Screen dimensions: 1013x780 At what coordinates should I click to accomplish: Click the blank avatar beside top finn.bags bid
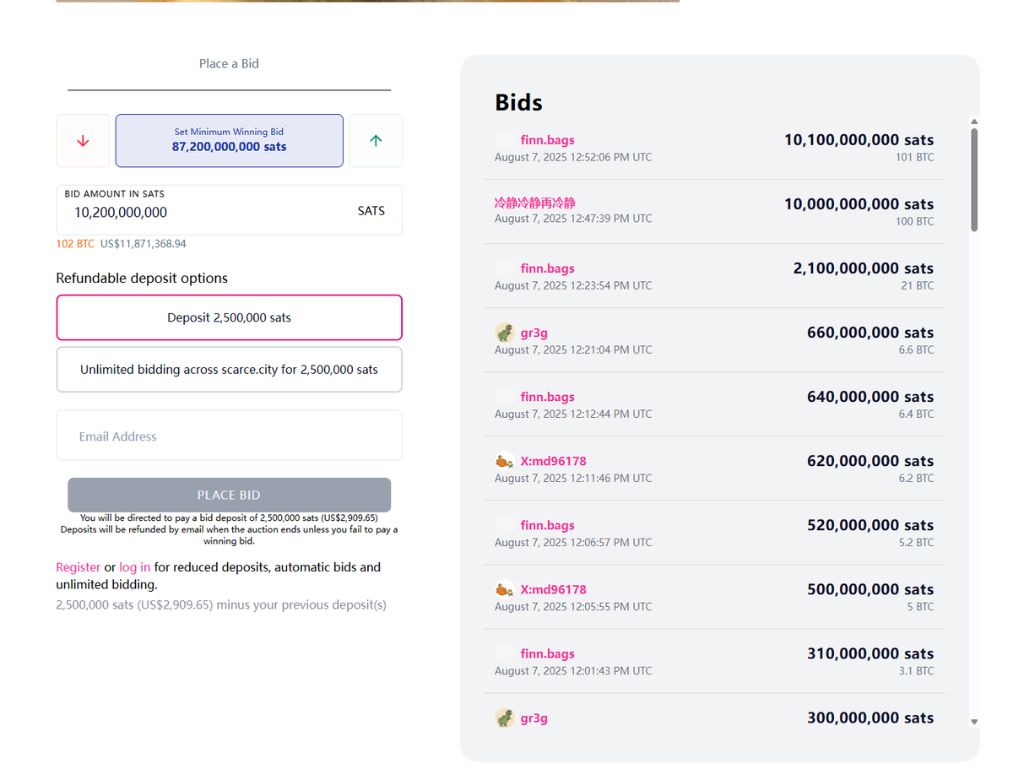(505, 140)
